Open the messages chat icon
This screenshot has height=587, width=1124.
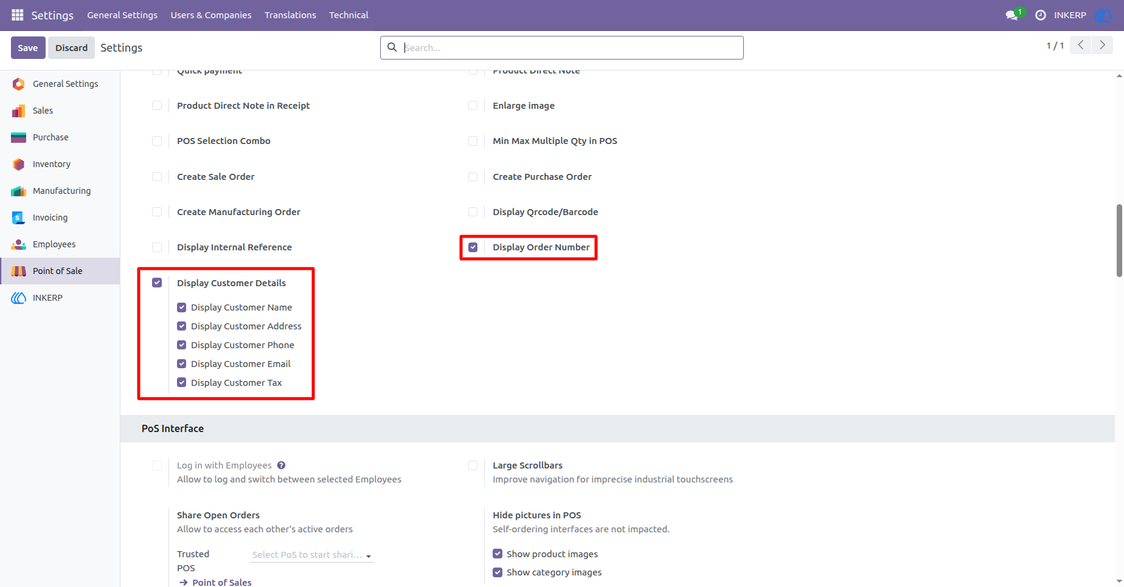[x=1012, y=15]
